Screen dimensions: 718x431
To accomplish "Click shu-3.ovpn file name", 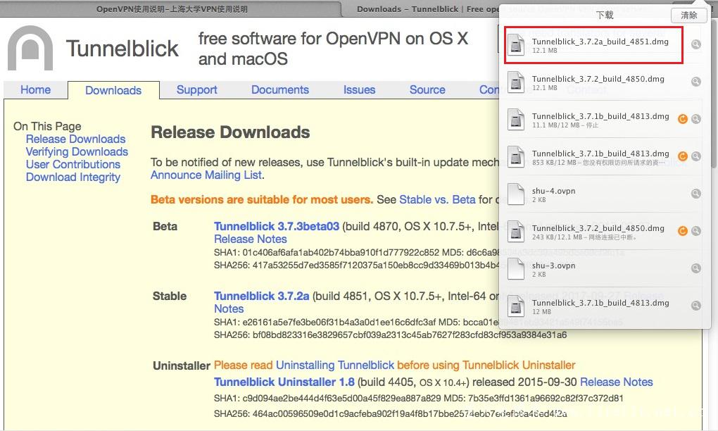I will click(553, 266).
